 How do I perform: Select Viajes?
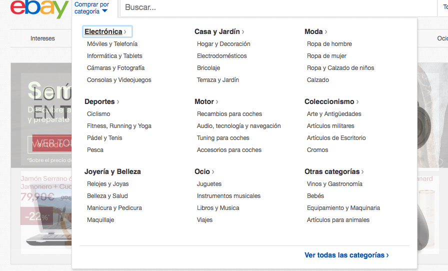pyautogui.click(x=204, y=220)
